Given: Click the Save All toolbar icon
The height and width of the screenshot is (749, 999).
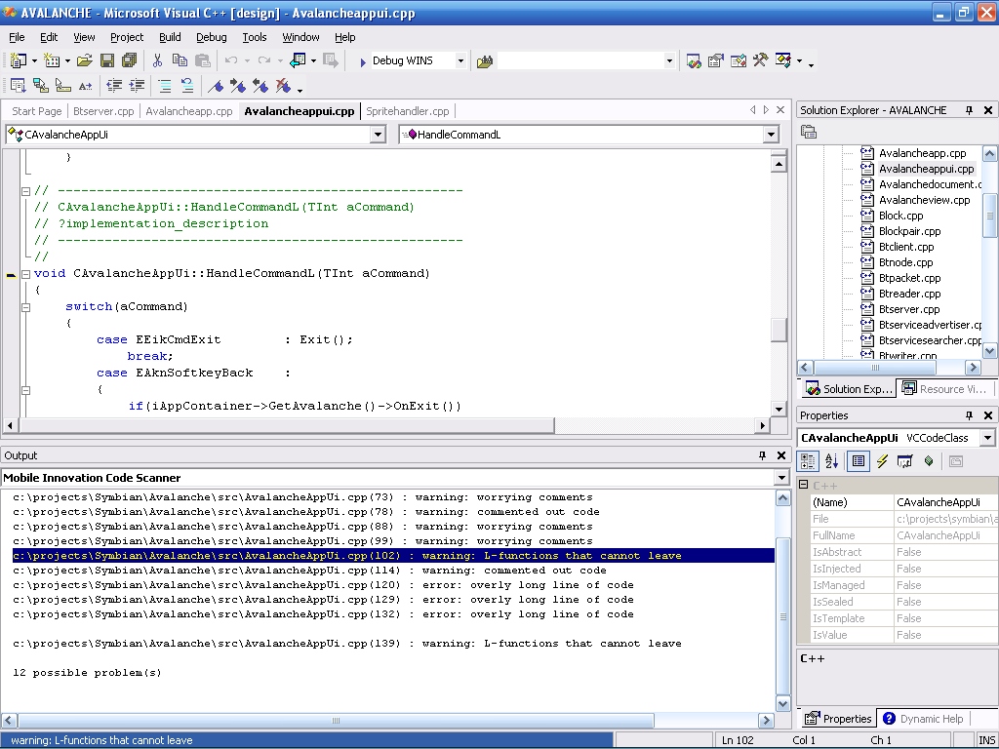Looking at the screenshot, I should pos(129,60).
